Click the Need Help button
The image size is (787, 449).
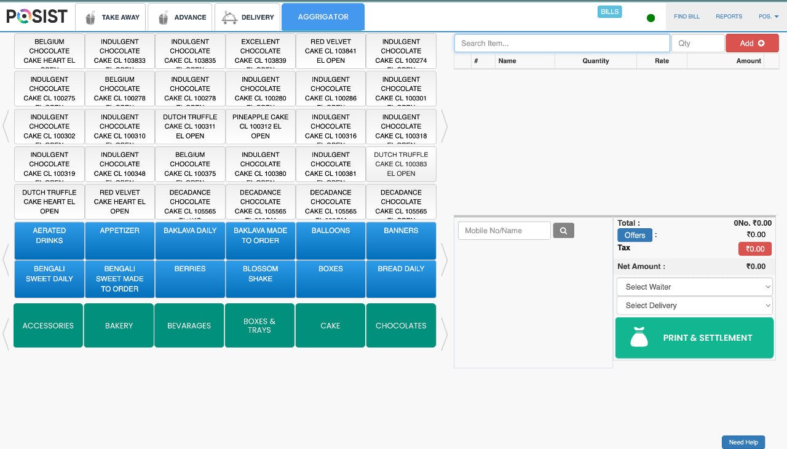coord(743,442)
